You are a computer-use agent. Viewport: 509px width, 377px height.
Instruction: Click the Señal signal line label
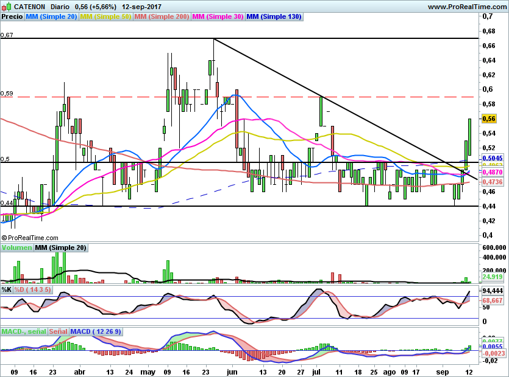(x=59, y=331)
